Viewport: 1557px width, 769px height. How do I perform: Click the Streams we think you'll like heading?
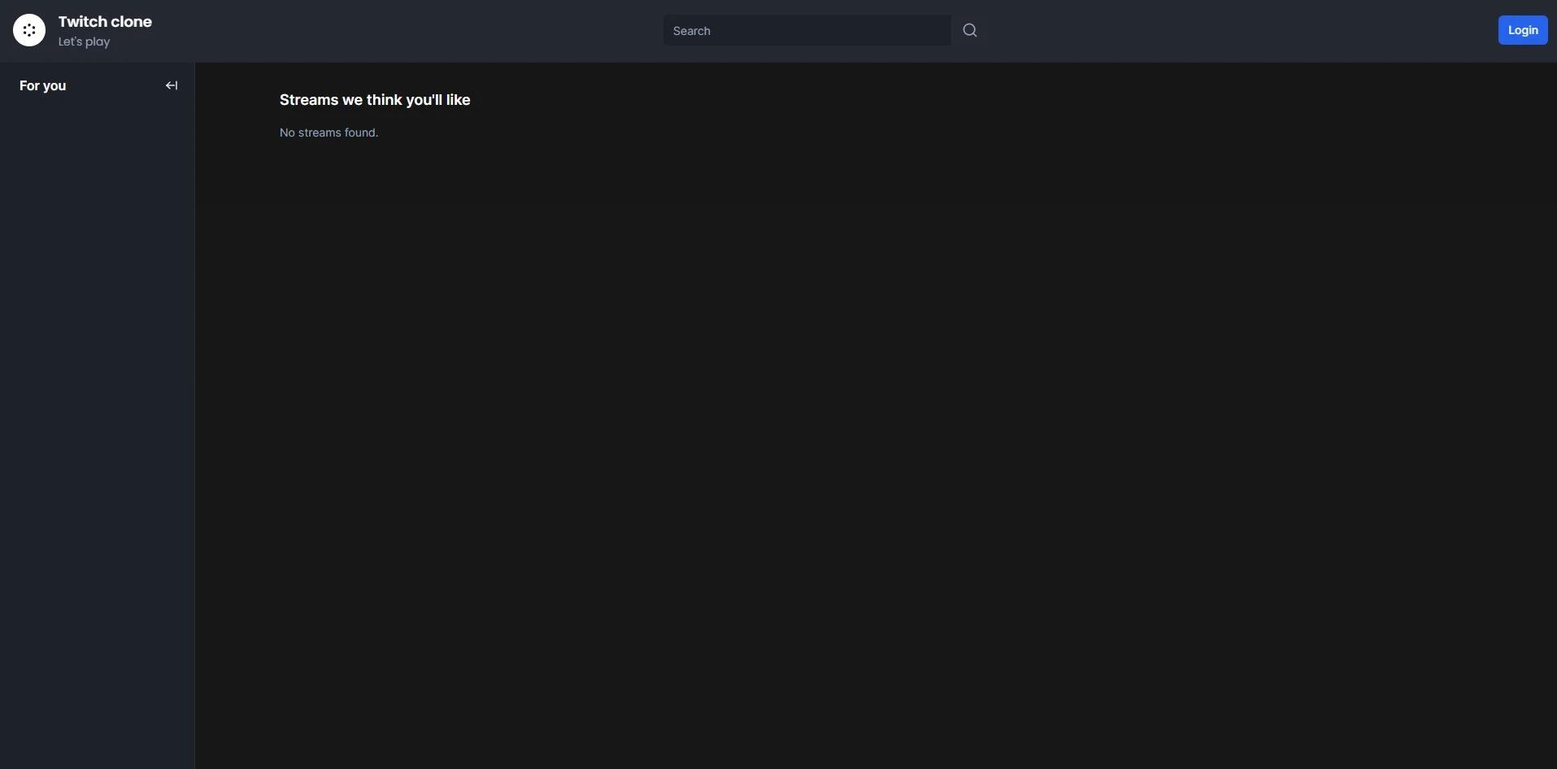(x=375, y=100)
